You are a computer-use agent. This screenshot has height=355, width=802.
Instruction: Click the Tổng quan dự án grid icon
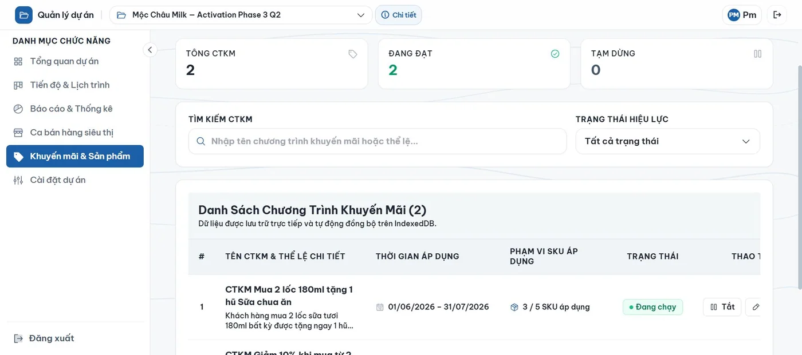(x=18, y=61)
